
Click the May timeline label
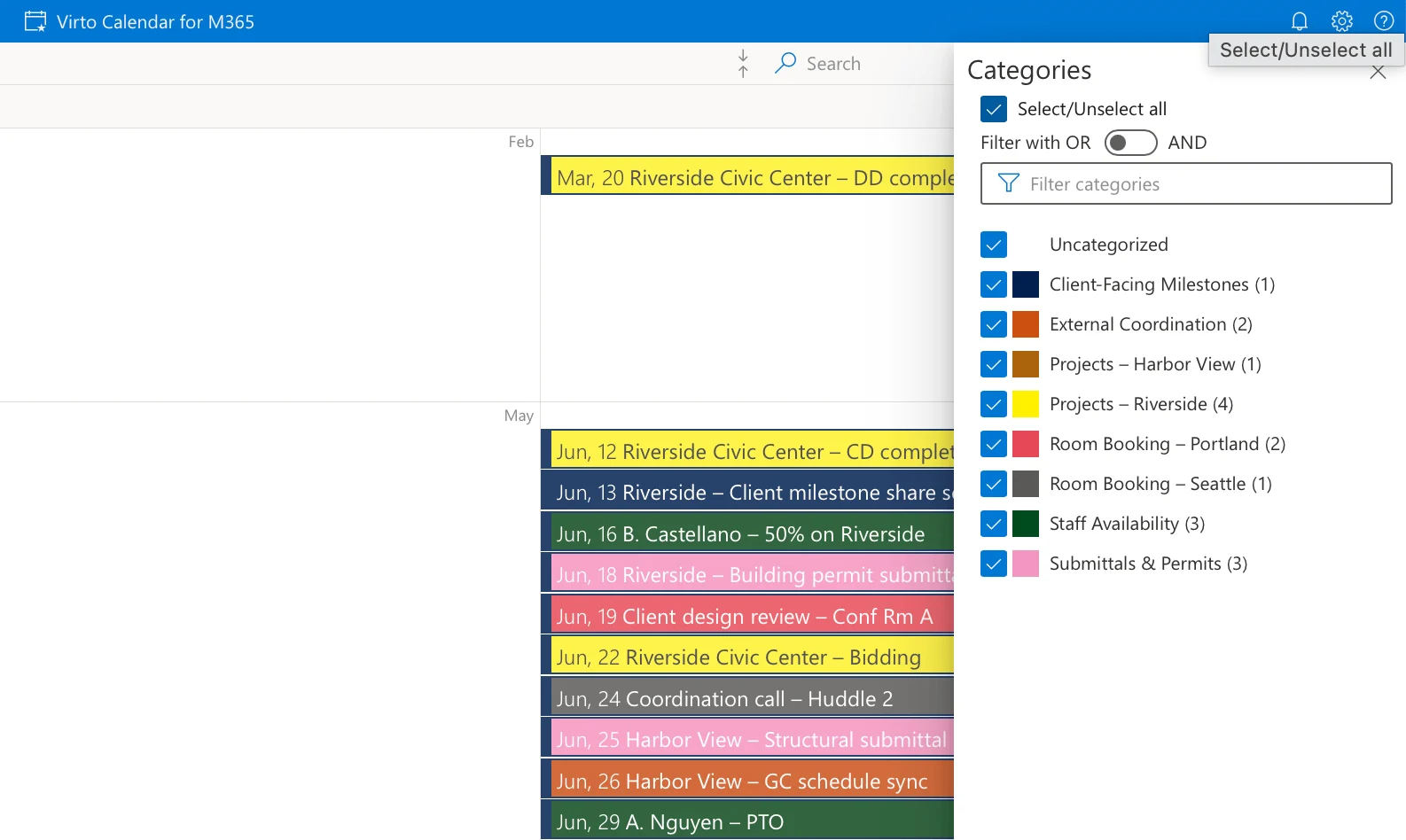(519, 416)
